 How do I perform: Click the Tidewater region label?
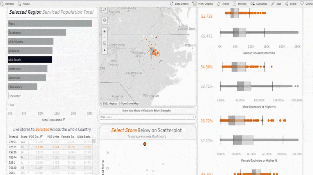(14, 96)
